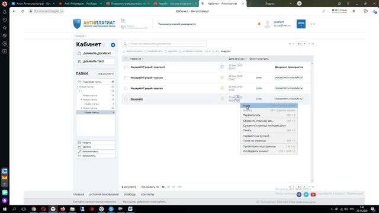Screen dimensions: 379x213
Task: Open the Opera taskbar icon
Action: click(43, 209)
